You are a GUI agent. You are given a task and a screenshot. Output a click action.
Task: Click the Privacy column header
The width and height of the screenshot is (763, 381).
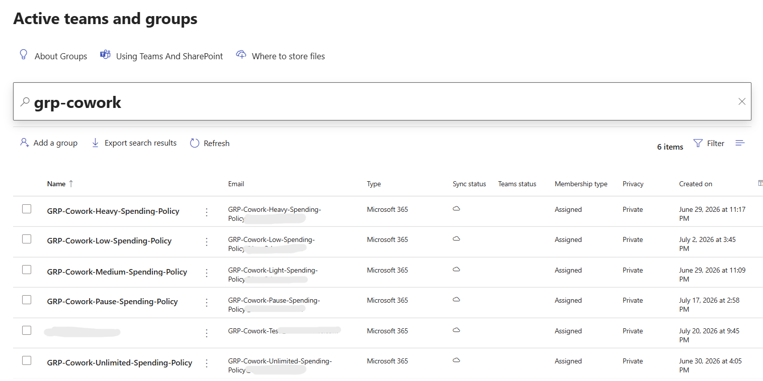[633, 184]
